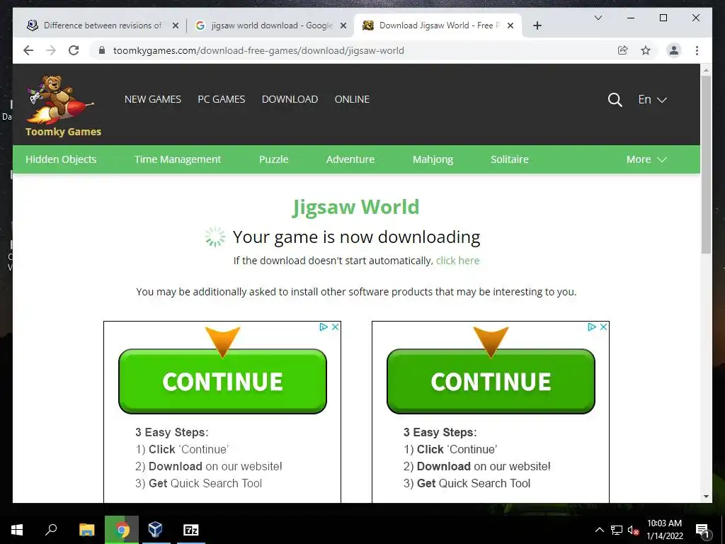Click the network icon in system tray
Image resolution: width=725 pixels, height=544 pixels.
click(x=617, y=530)
